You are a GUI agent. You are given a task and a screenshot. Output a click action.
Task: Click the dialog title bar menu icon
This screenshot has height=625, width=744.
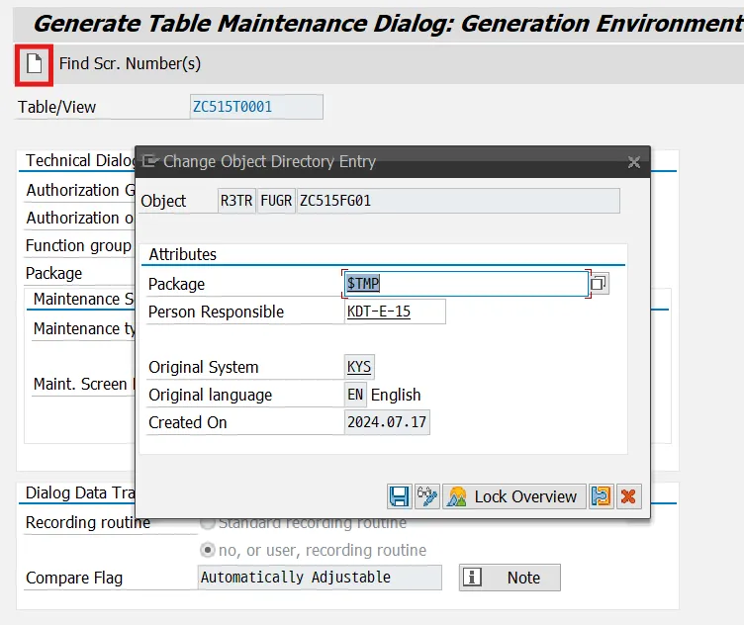click(150, 161)
